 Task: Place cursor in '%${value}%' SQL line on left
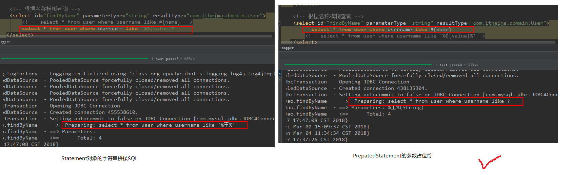click(x=106, y=29)
